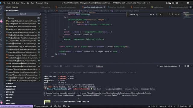Expand the replace toggle arrow in find widget
The height and width of the screenshot is (108, 193).
(128, 14)
